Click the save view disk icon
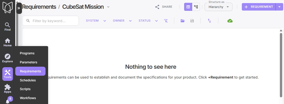Screen dimensions: 284x104 [x=192, y=21]
